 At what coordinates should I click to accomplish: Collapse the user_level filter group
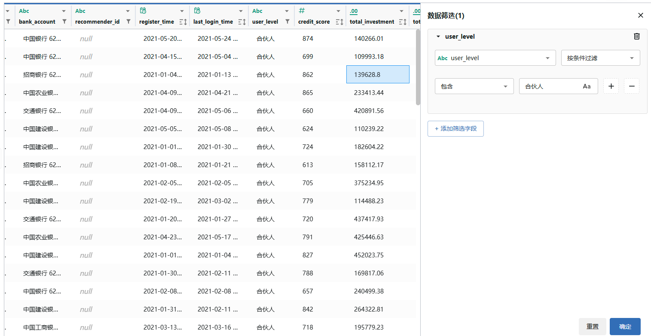438,37
